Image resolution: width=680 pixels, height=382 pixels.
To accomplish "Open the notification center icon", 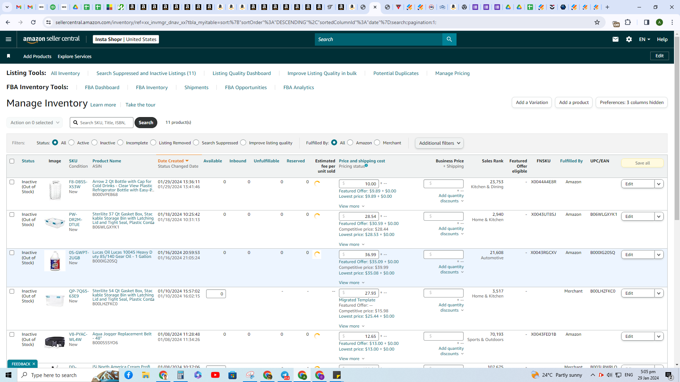I will pos(669,375).
